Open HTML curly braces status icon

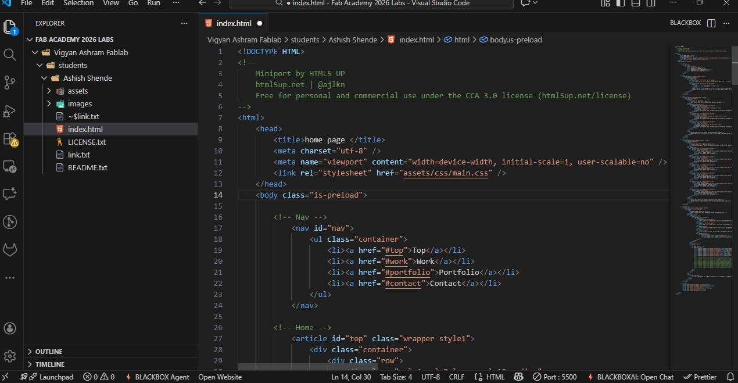pyautogui.click(x=478, y=377)
